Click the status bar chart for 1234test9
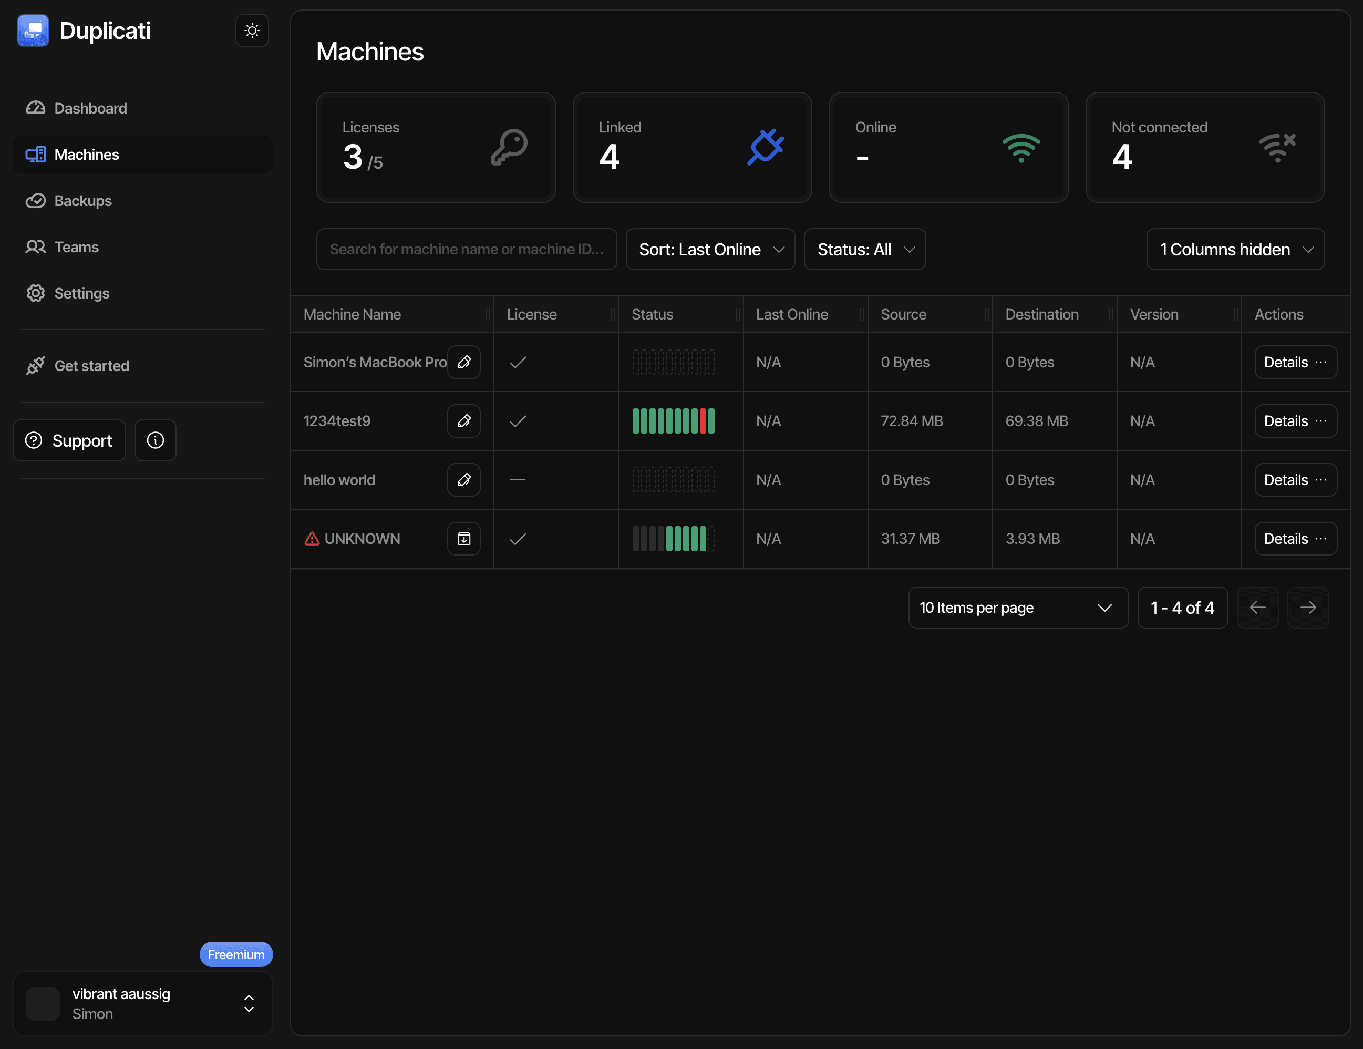This screenshot has height=1049, width=1363. pyautogui.click(x=673, y=421)
